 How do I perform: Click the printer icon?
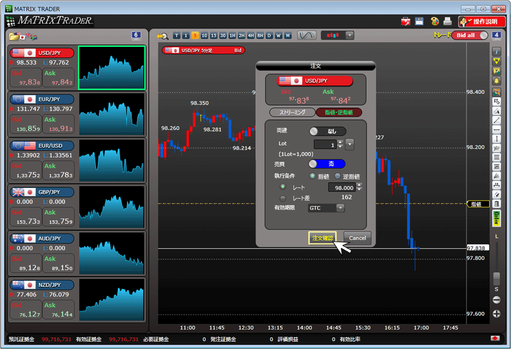click(x=448, y=21)
